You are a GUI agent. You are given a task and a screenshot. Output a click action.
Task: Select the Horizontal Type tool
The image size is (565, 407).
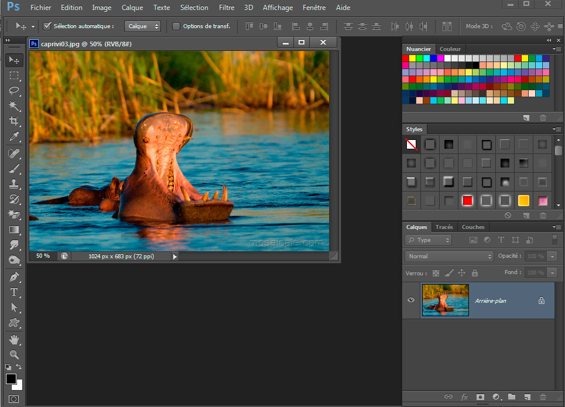pos(14,292)
